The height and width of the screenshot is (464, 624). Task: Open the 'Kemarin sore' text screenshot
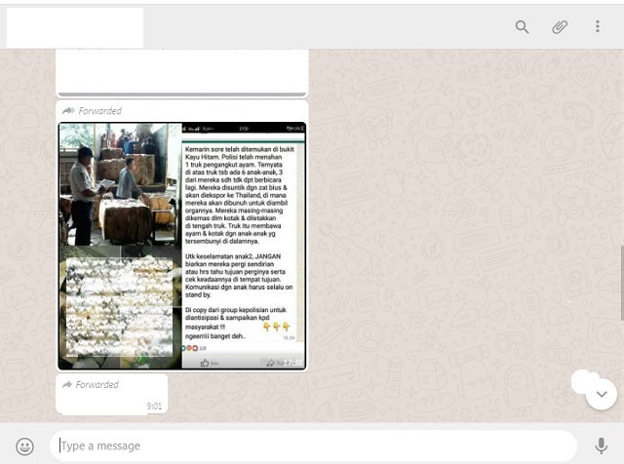[244, 244]
